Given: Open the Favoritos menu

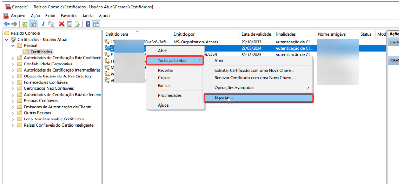Looking at the screenshot, I should click(69, 15).
